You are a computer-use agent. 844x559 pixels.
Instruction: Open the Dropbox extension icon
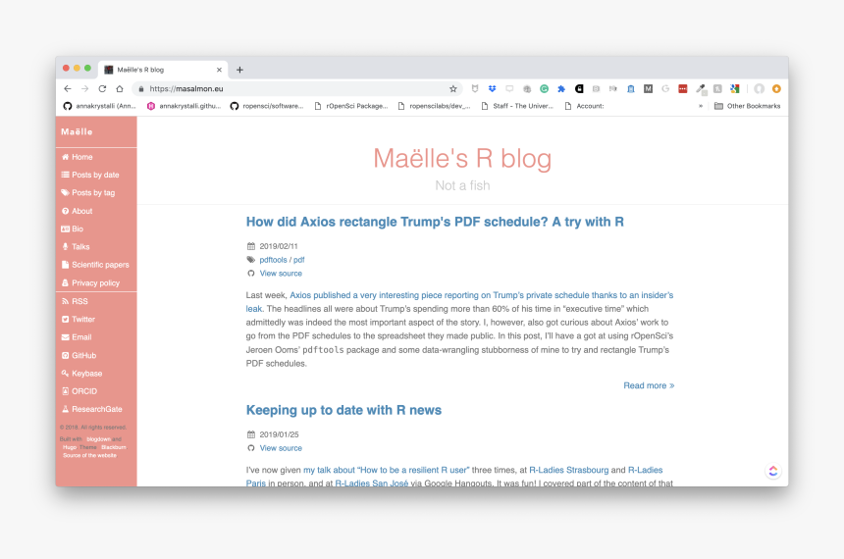(493, 88)
